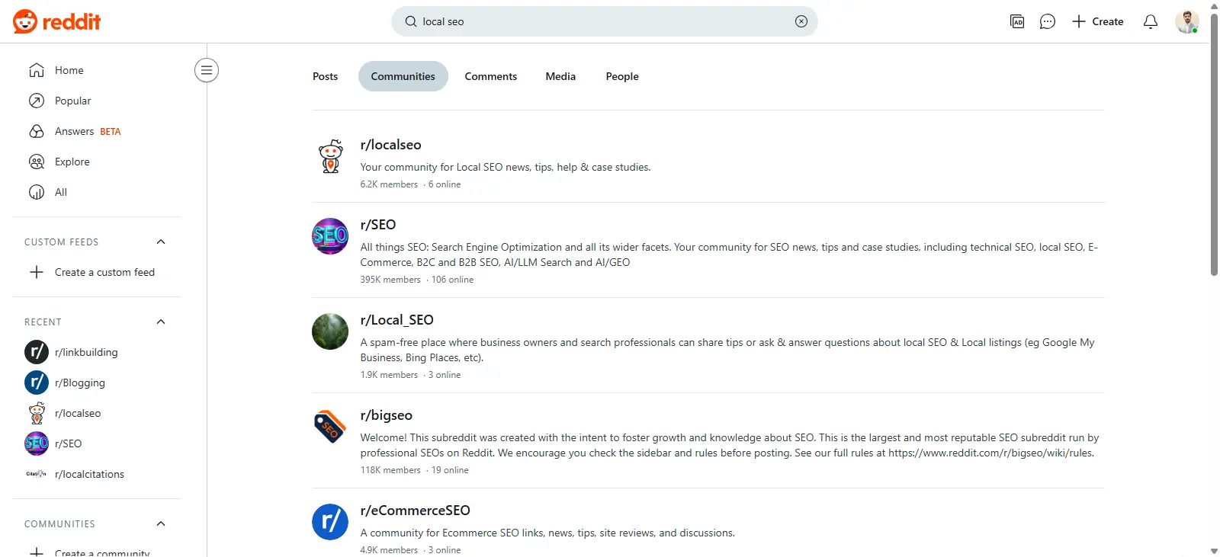Viewport: 1220px width, 557px height.
Task: Click r/bigseo tag avatar in results
Action: point(330,427)
